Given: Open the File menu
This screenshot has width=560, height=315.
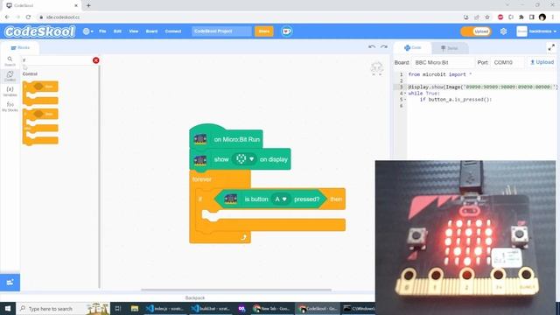Looking at the screenshot, I should click(x=102, y=31).
